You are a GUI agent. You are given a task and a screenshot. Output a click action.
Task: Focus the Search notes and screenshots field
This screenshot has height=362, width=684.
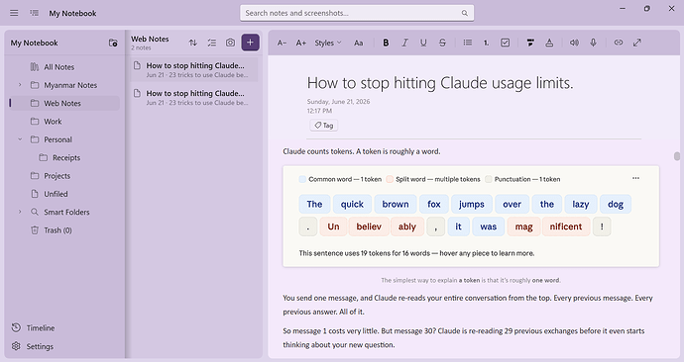point(357,13)
